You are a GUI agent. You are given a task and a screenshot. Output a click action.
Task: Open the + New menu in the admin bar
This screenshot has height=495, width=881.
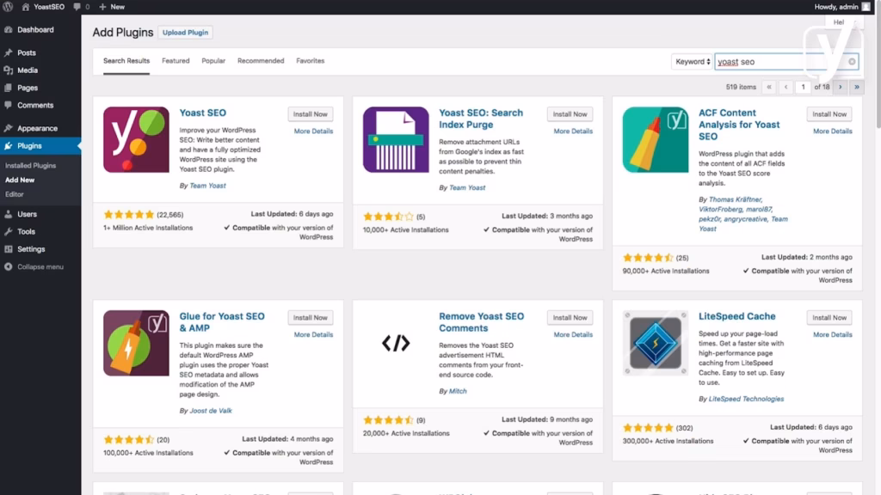[x=111, y=6]
